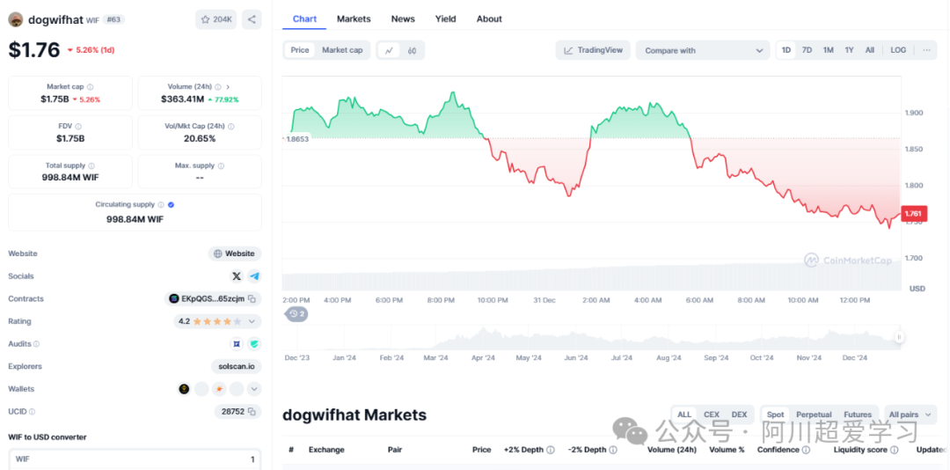Open the Yield tab
Image resolution: width=950 pixels, height=470 pixels.
point(446,18)
